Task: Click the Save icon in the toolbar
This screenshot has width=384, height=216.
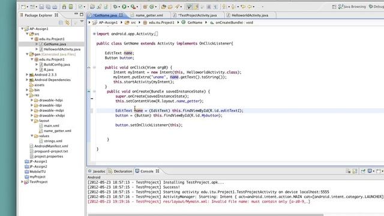Action: click(x=41, y=7)
